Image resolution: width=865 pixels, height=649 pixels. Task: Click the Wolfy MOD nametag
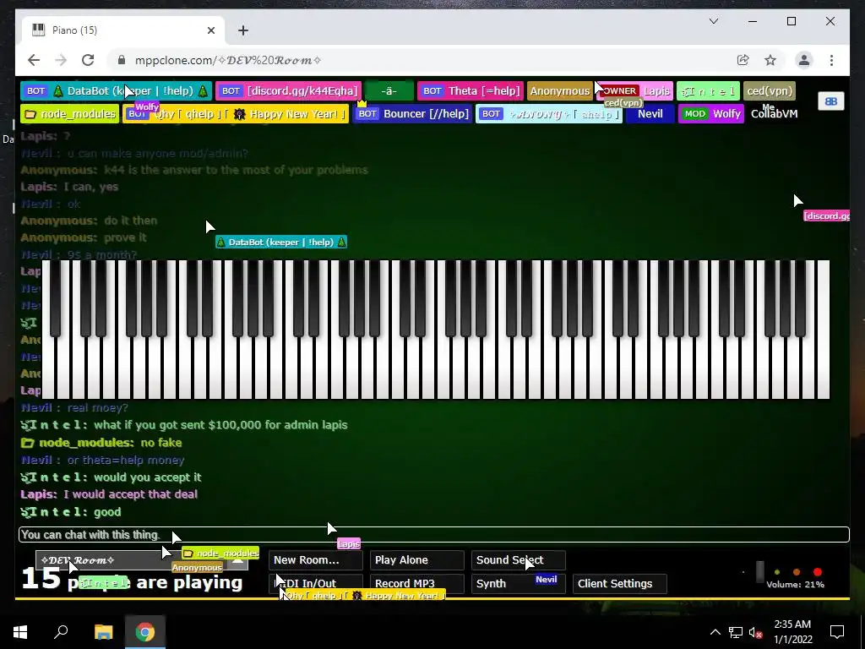[x=711, y=114]
